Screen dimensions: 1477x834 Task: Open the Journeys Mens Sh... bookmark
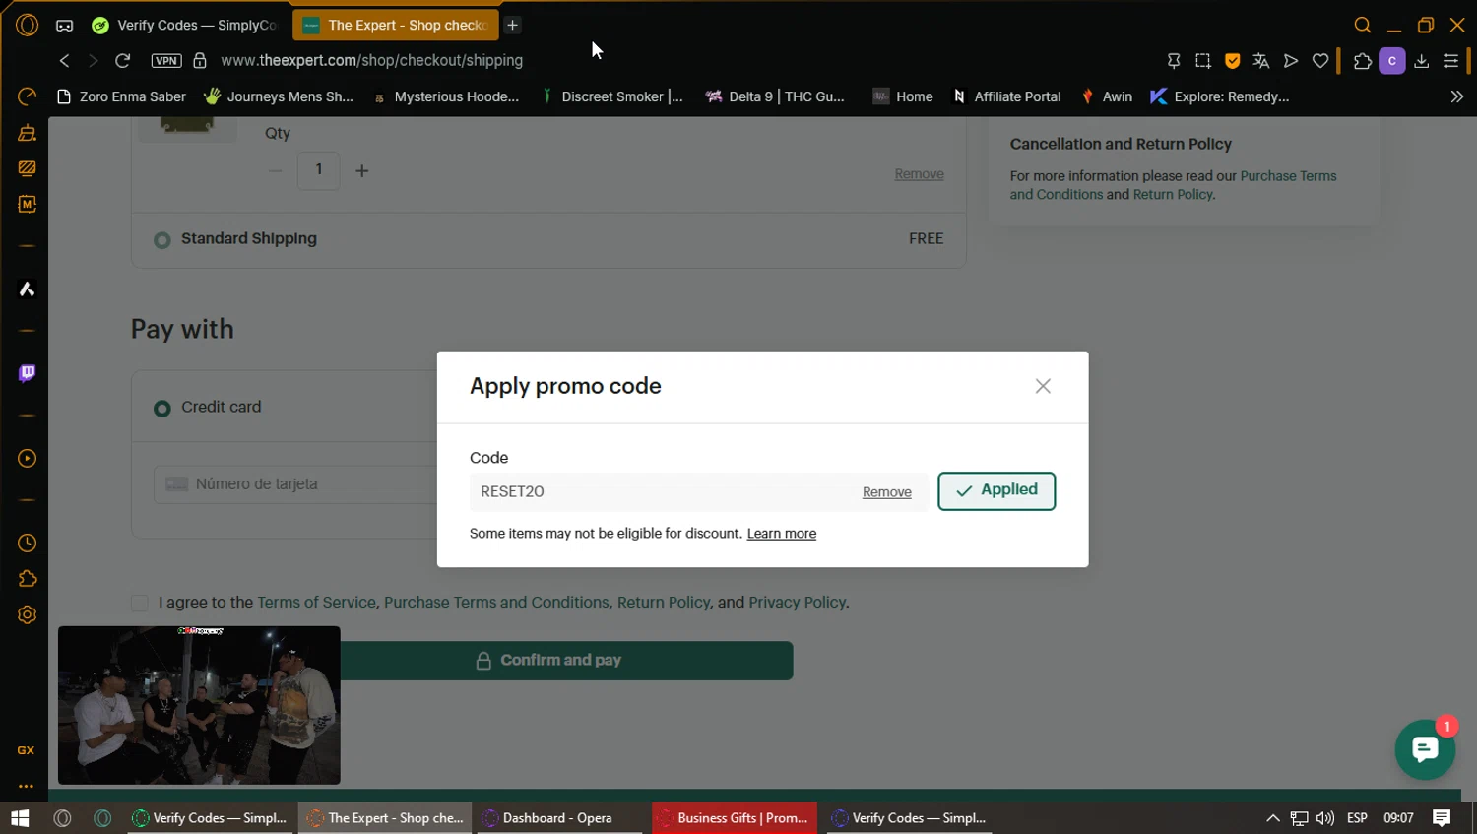click(x=279, y=96)
